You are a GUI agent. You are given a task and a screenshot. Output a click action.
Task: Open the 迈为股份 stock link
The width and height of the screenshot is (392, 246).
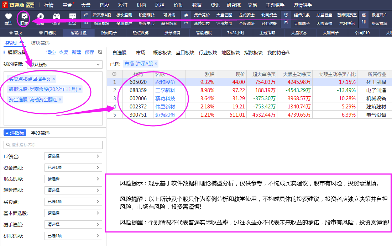(x=165, y=115)
